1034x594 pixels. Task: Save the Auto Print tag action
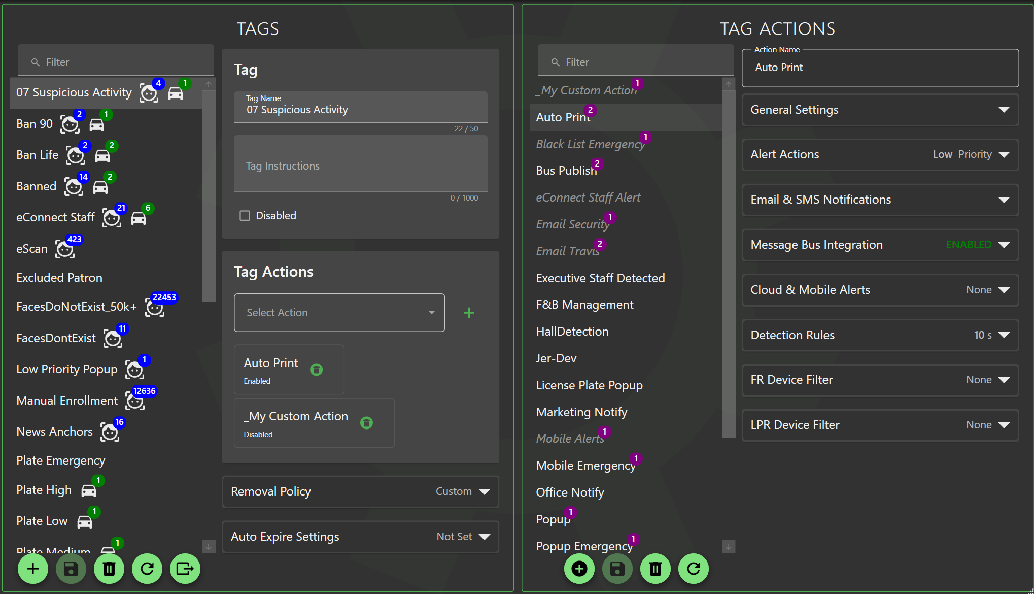[617, 569]
